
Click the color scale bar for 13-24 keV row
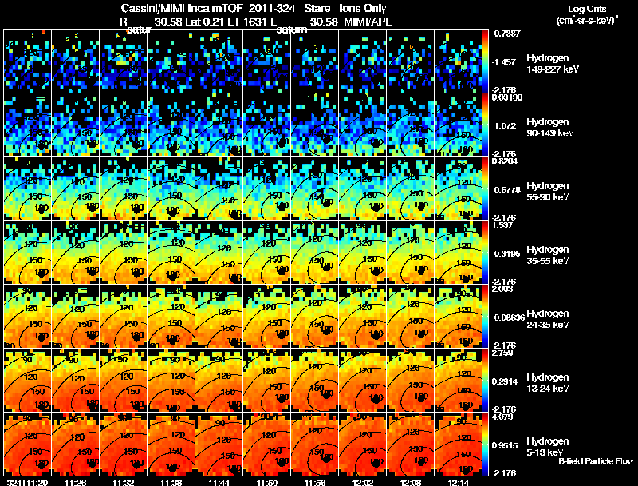pyautogui.click(x=485, y=381)
